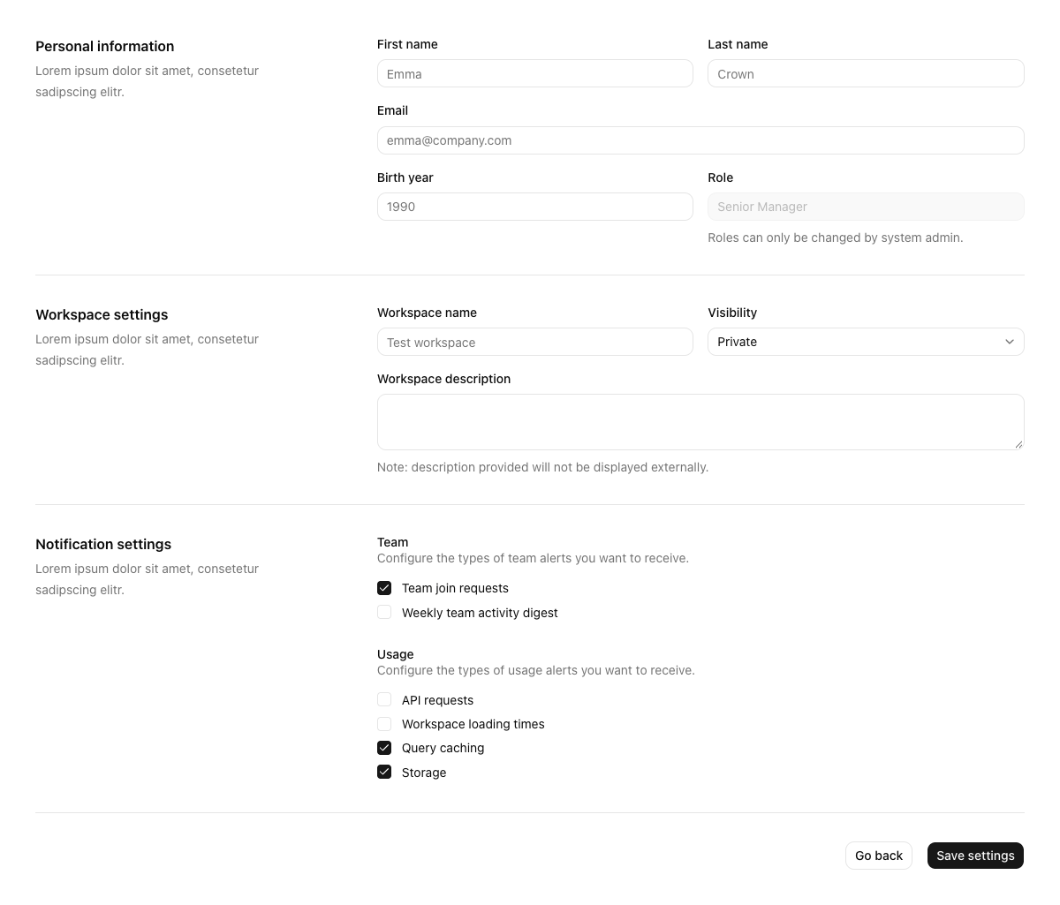Screen dimensions: 1060x905
Task: Click the description note text below textarea
Action: click(542, 467)
